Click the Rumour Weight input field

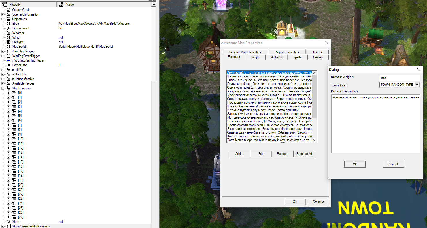[399, 78]
